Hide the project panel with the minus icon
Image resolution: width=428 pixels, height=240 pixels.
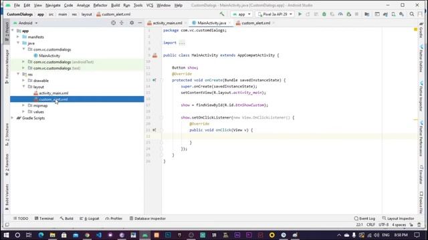140,23
